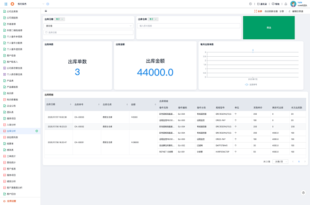Click the info icon beside the app name
This screenshot has height=205, width=310.
(x=48, y=4)
